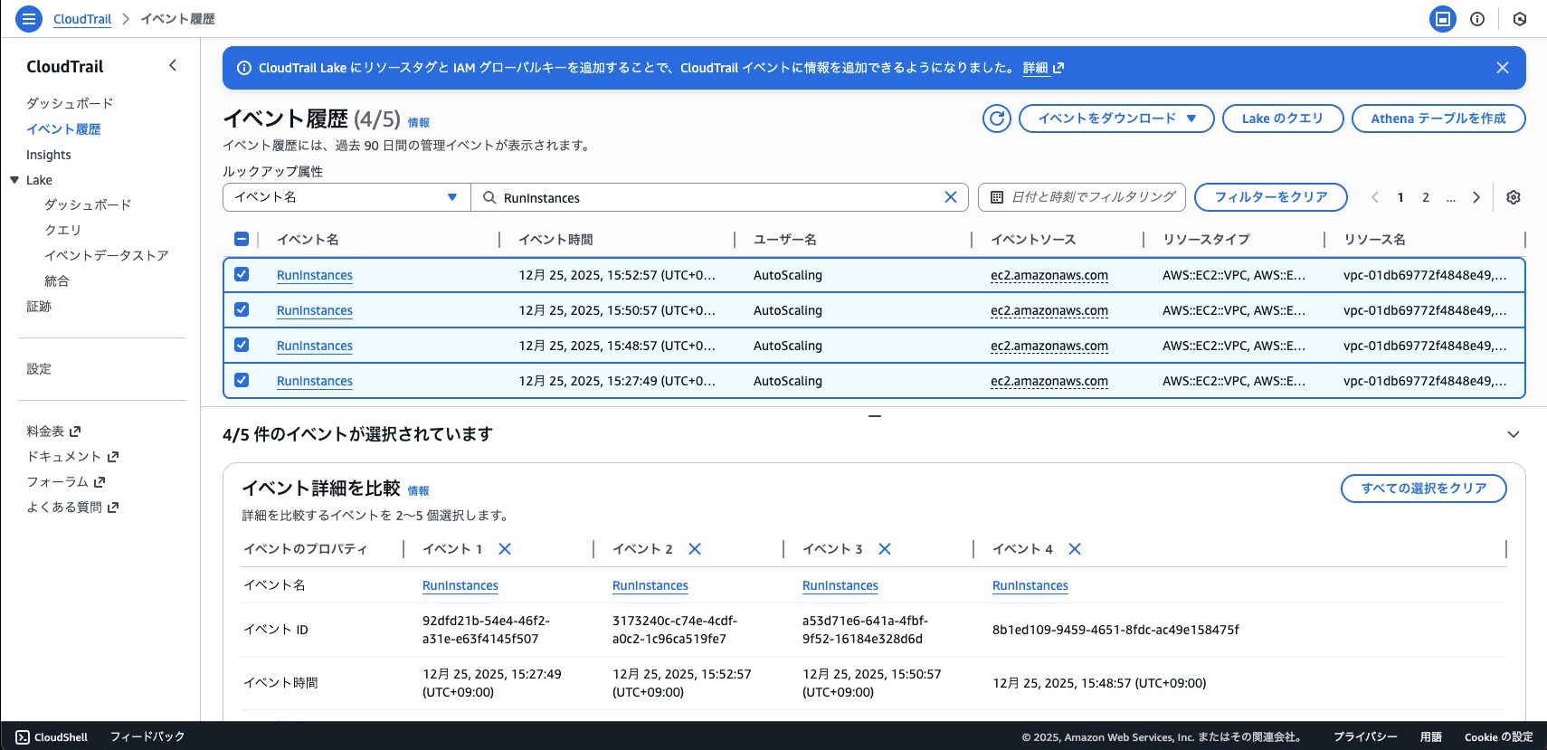Deselect the 15:27:49 RunInstances event checkbox
The height and width of the screenshot is (750, 1547).
tap(242, 380)
